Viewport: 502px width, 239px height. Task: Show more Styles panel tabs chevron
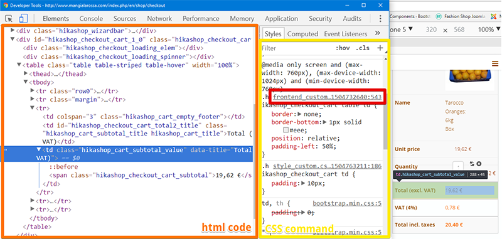(378, 33)
